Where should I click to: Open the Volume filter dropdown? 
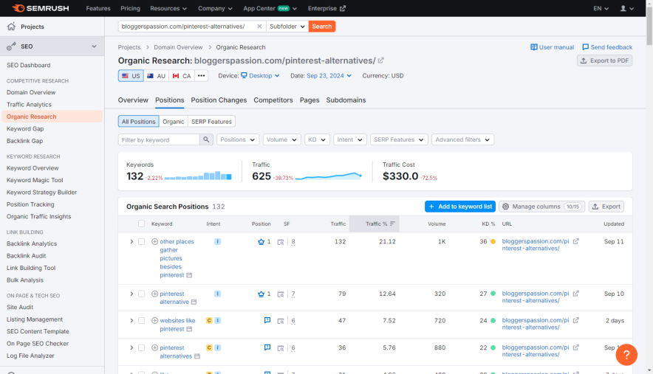click(x=282, y=139)
